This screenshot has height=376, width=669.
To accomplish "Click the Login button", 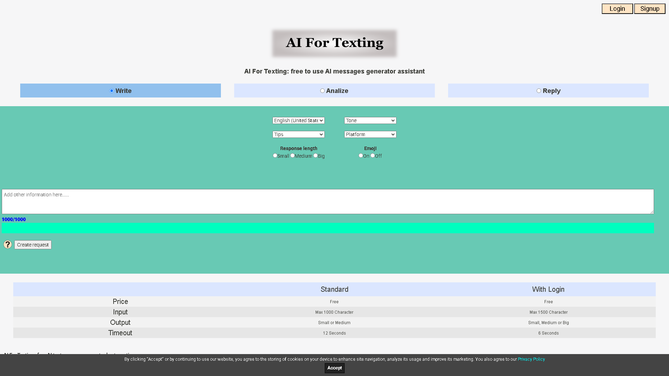I will pos(617,8).
